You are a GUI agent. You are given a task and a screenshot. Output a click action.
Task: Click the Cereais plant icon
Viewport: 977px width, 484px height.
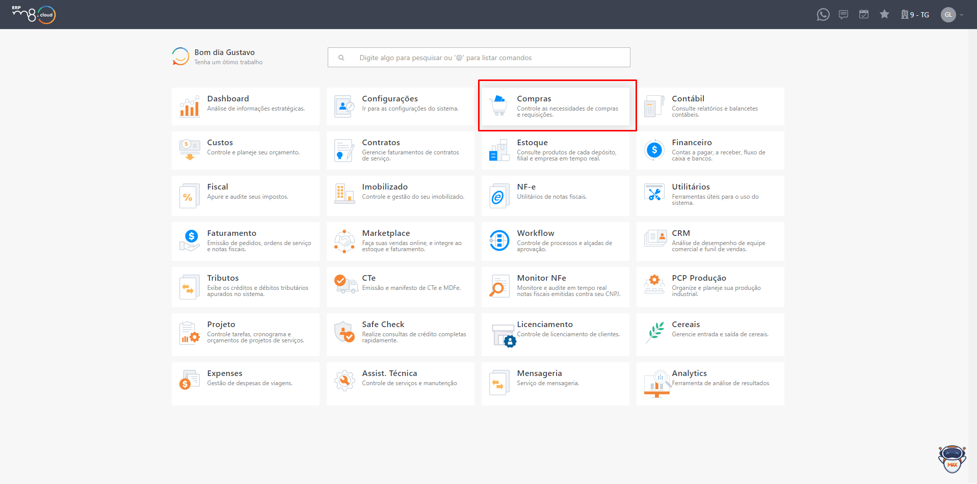pyautogui.click(x=655, y=332)
